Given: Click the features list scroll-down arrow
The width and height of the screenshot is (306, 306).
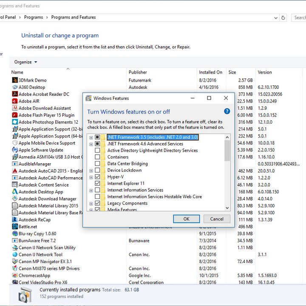Looking at the screenshot, I should [x=227, y=208].
